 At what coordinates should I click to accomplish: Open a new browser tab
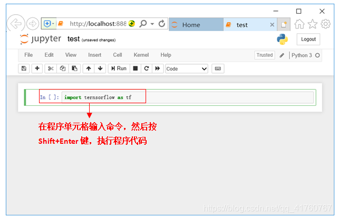click(284, 24)
